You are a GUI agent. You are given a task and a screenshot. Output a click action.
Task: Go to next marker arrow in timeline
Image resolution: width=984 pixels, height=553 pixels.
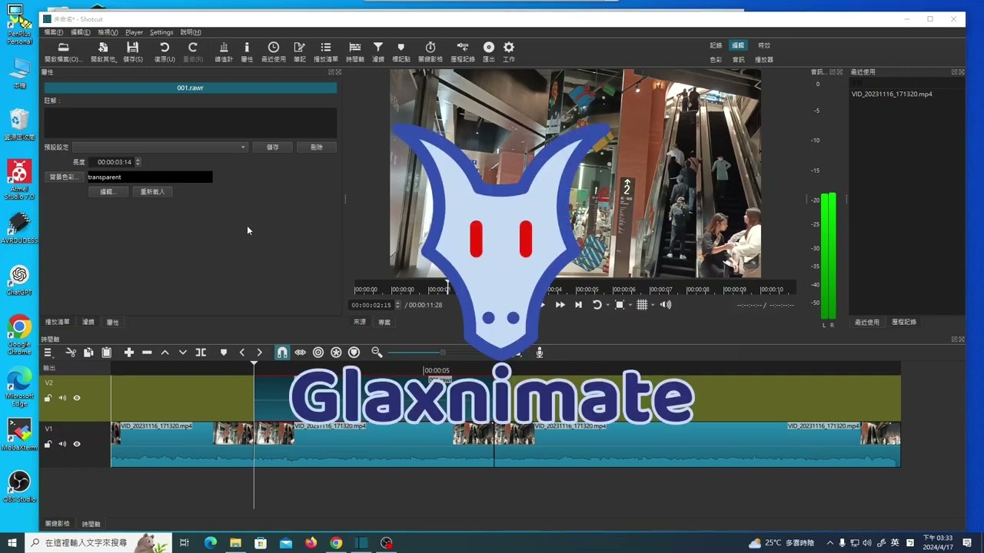259,353
